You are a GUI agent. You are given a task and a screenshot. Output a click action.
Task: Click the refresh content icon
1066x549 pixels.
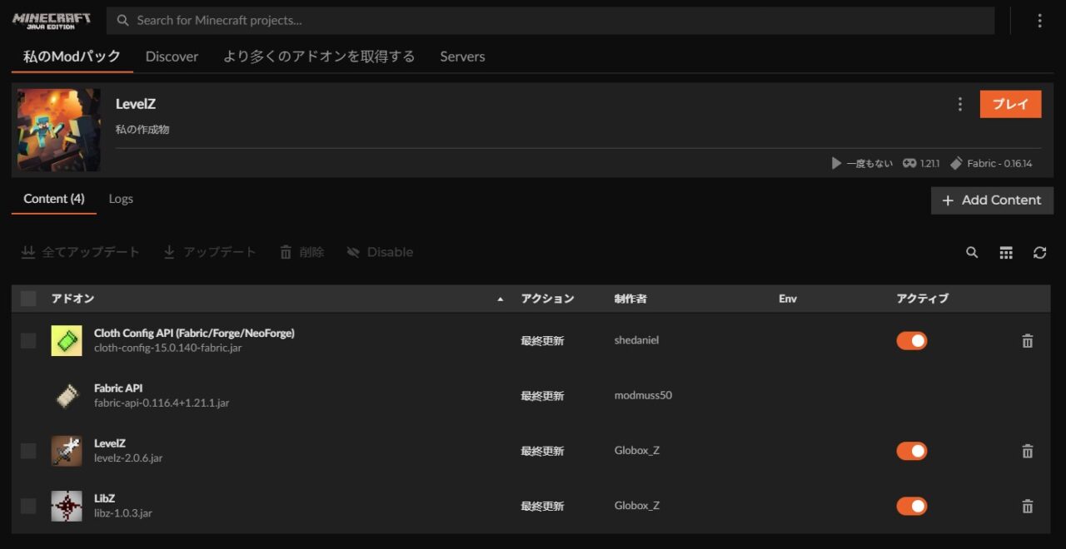[1039, 252]
